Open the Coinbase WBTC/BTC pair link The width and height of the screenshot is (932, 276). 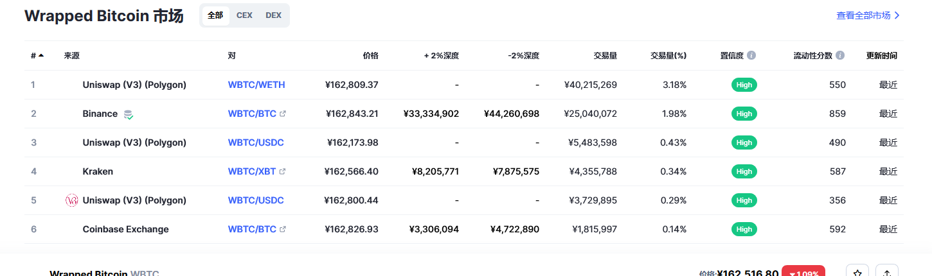point(252,229)
